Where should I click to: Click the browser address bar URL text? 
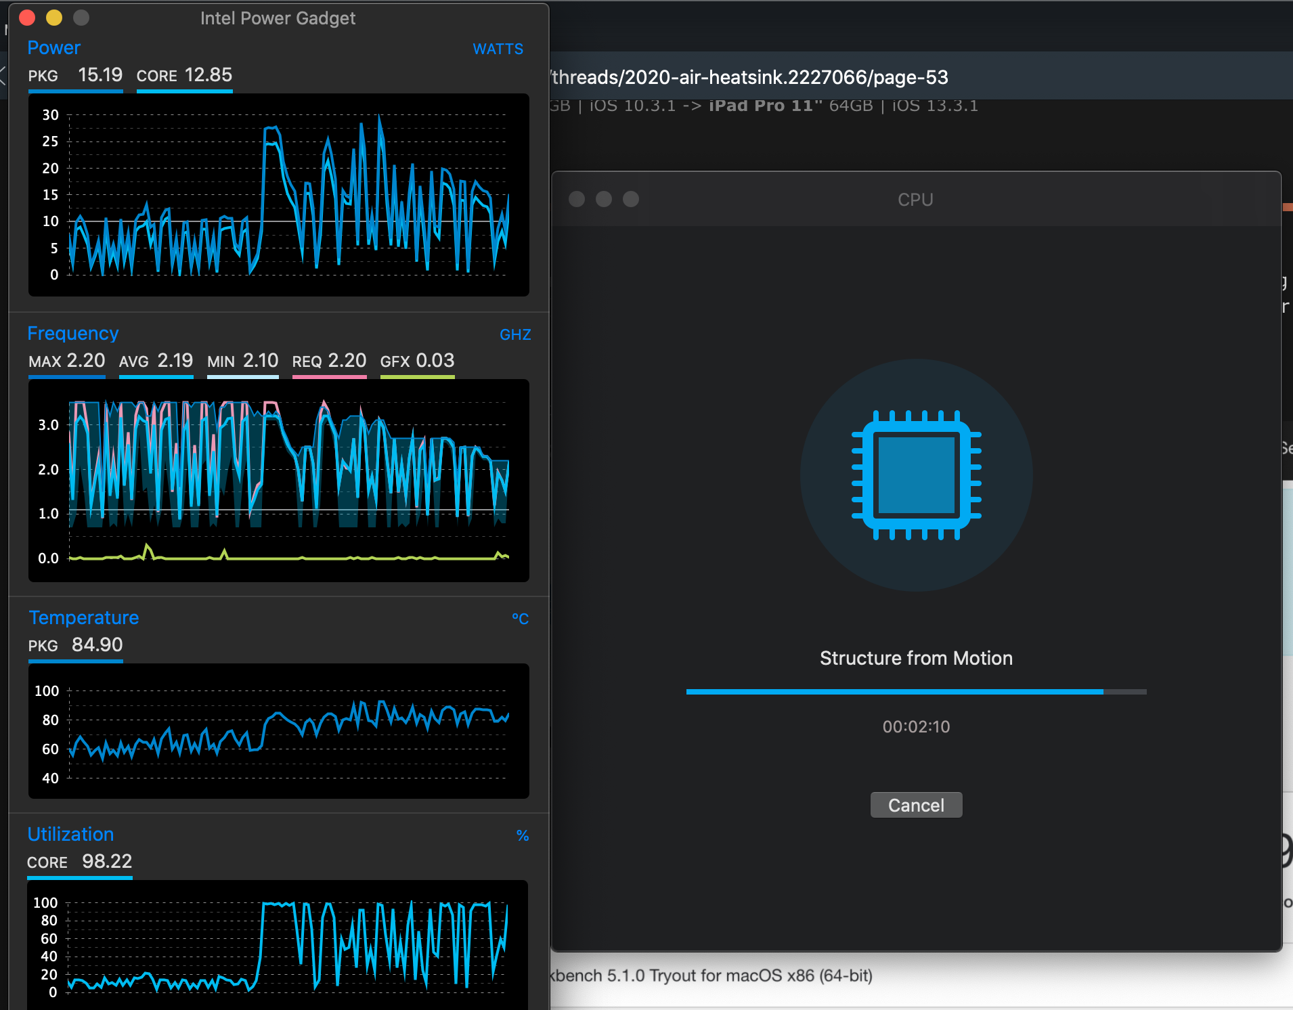[750, 77]
